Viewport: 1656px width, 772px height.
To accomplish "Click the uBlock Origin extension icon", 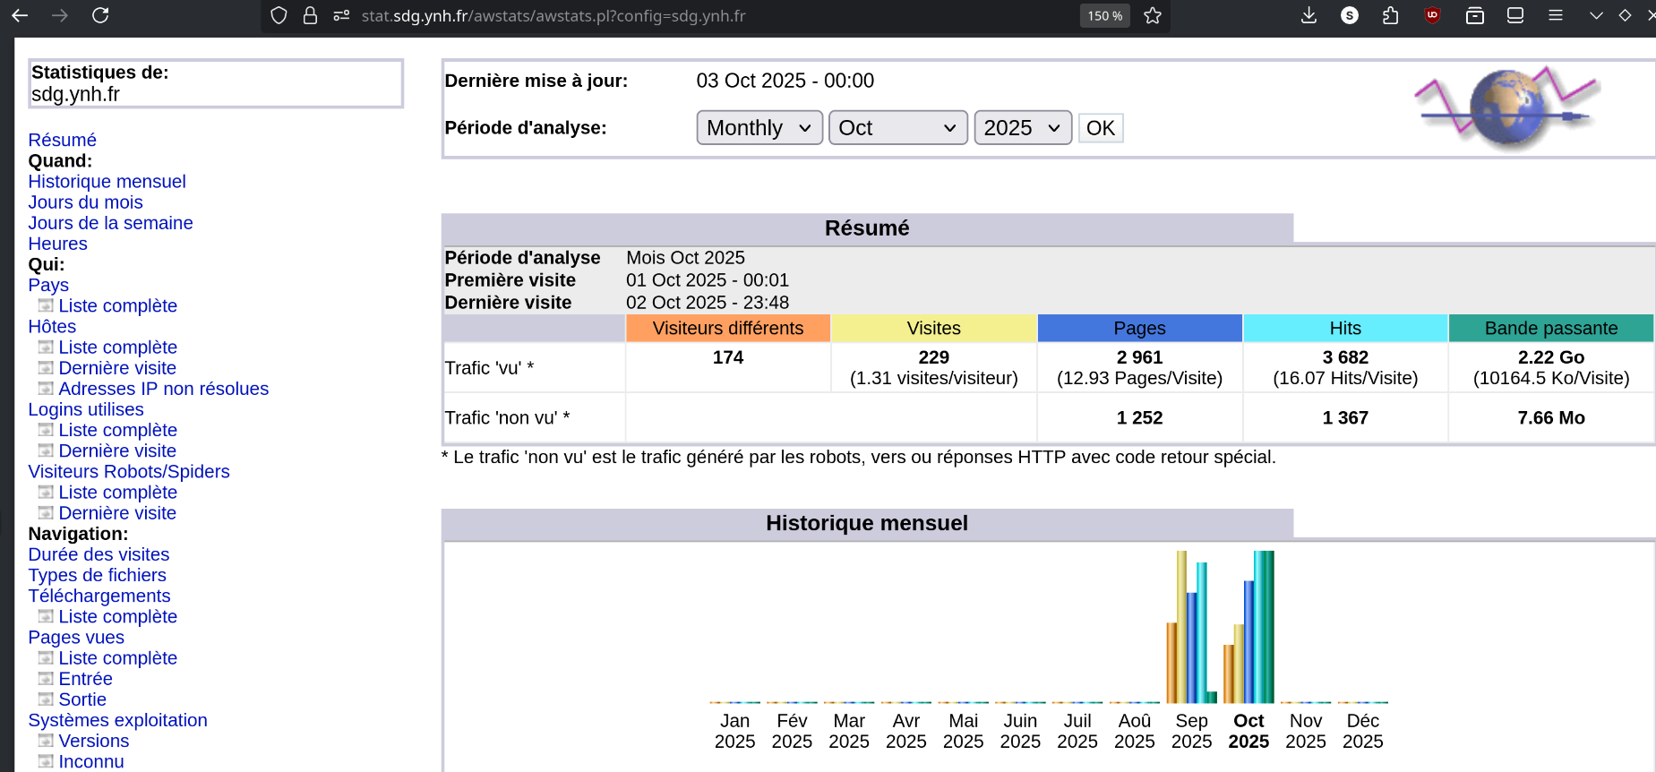I will 1432,15.
